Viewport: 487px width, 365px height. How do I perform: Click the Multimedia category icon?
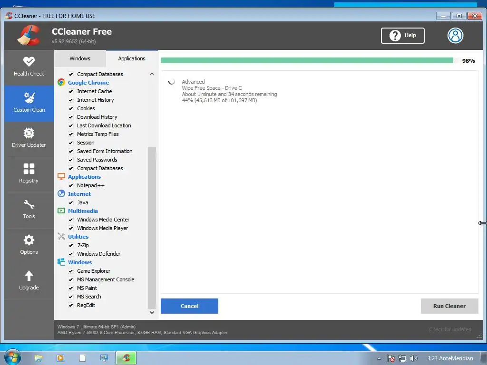pos(61,211)
